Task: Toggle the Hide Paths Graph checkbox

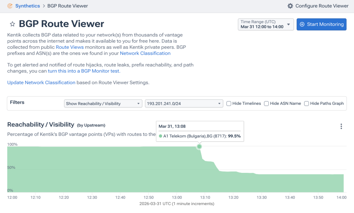Action: point(306,103)
